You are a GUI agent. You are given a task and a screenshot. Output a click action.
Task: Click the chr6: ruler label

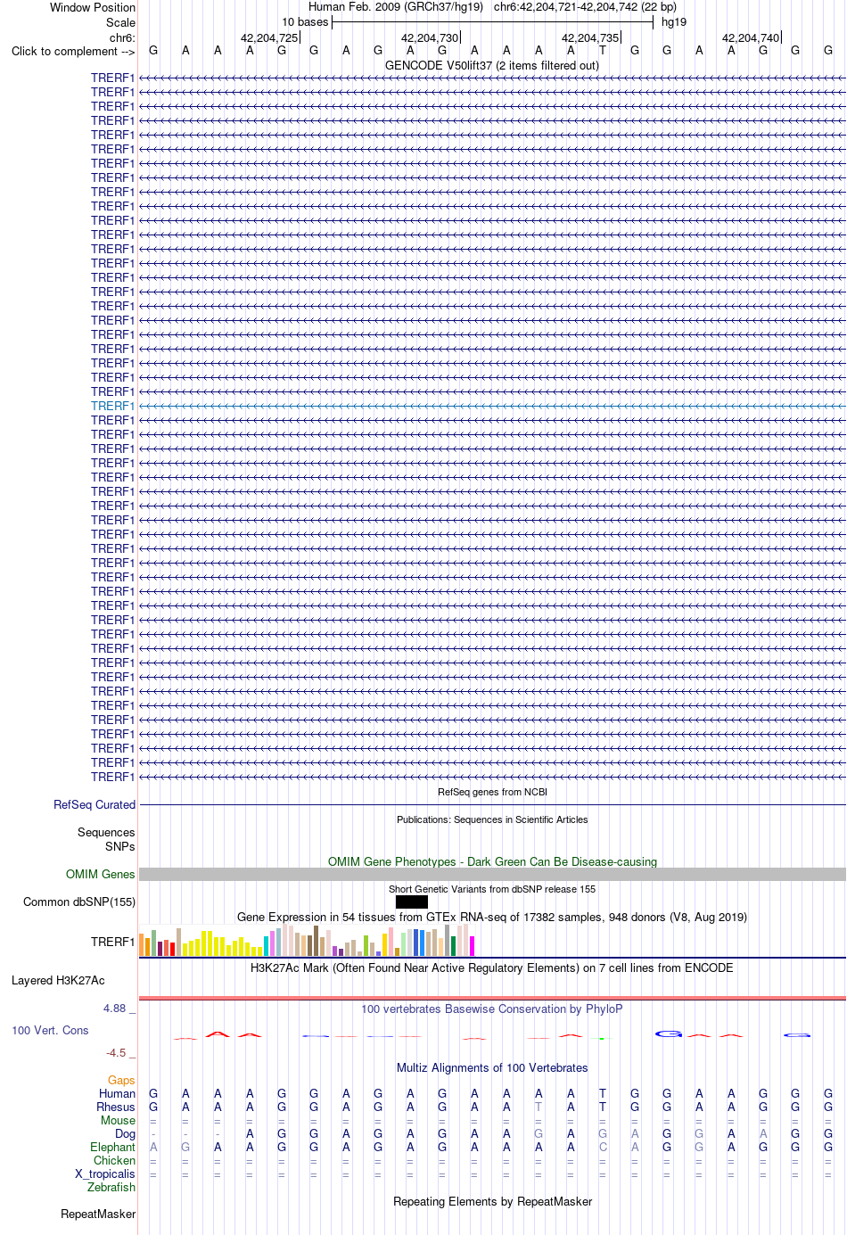tap(122, 38)
